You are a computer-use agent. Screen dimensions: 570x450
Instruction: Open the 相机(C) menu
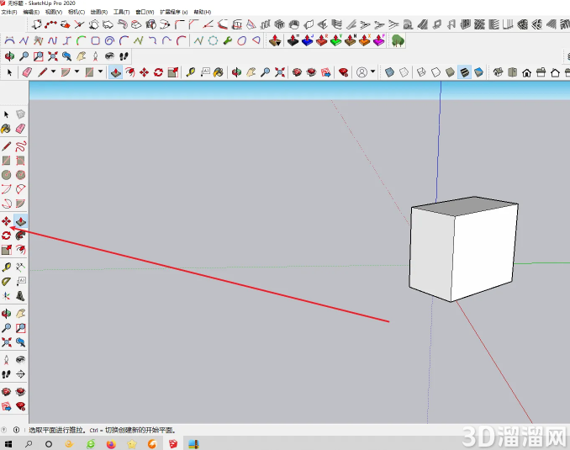click(x=77, y=12)
